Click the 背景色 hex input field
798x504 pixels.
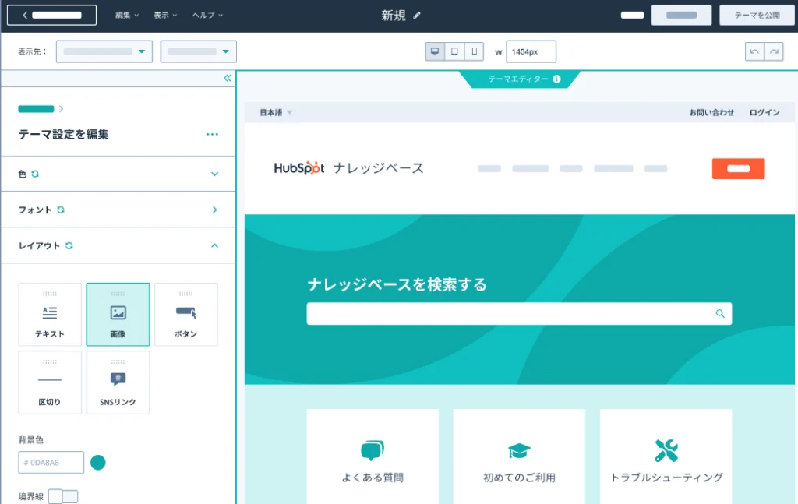[x=51, y=462]
